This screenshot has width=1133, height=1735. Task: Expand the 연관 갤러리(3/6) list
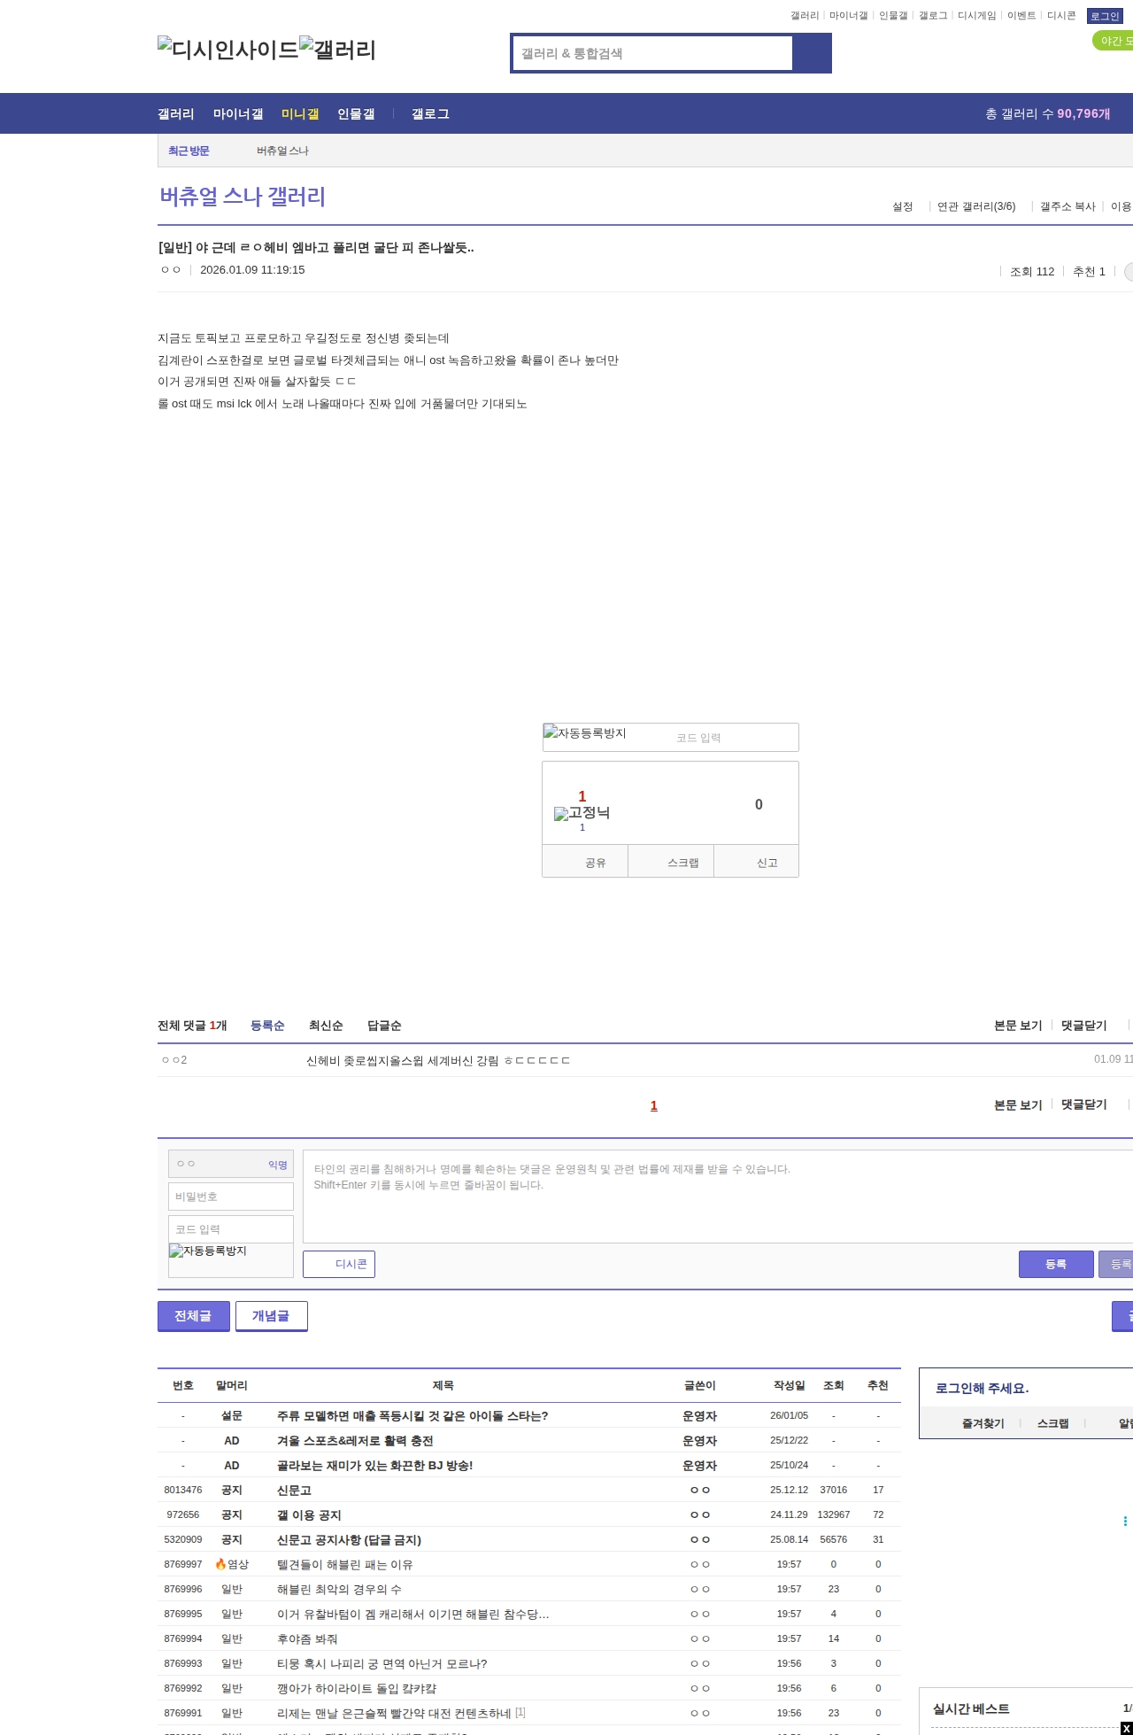click(975, 206)
